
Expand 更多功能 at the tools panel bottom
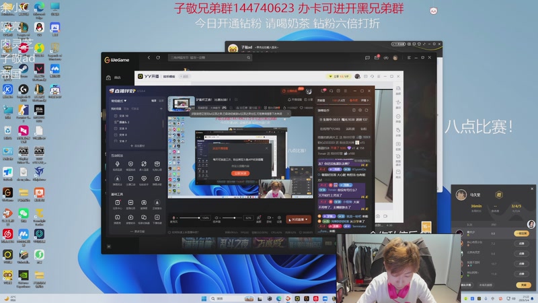[x=137, y=232]
